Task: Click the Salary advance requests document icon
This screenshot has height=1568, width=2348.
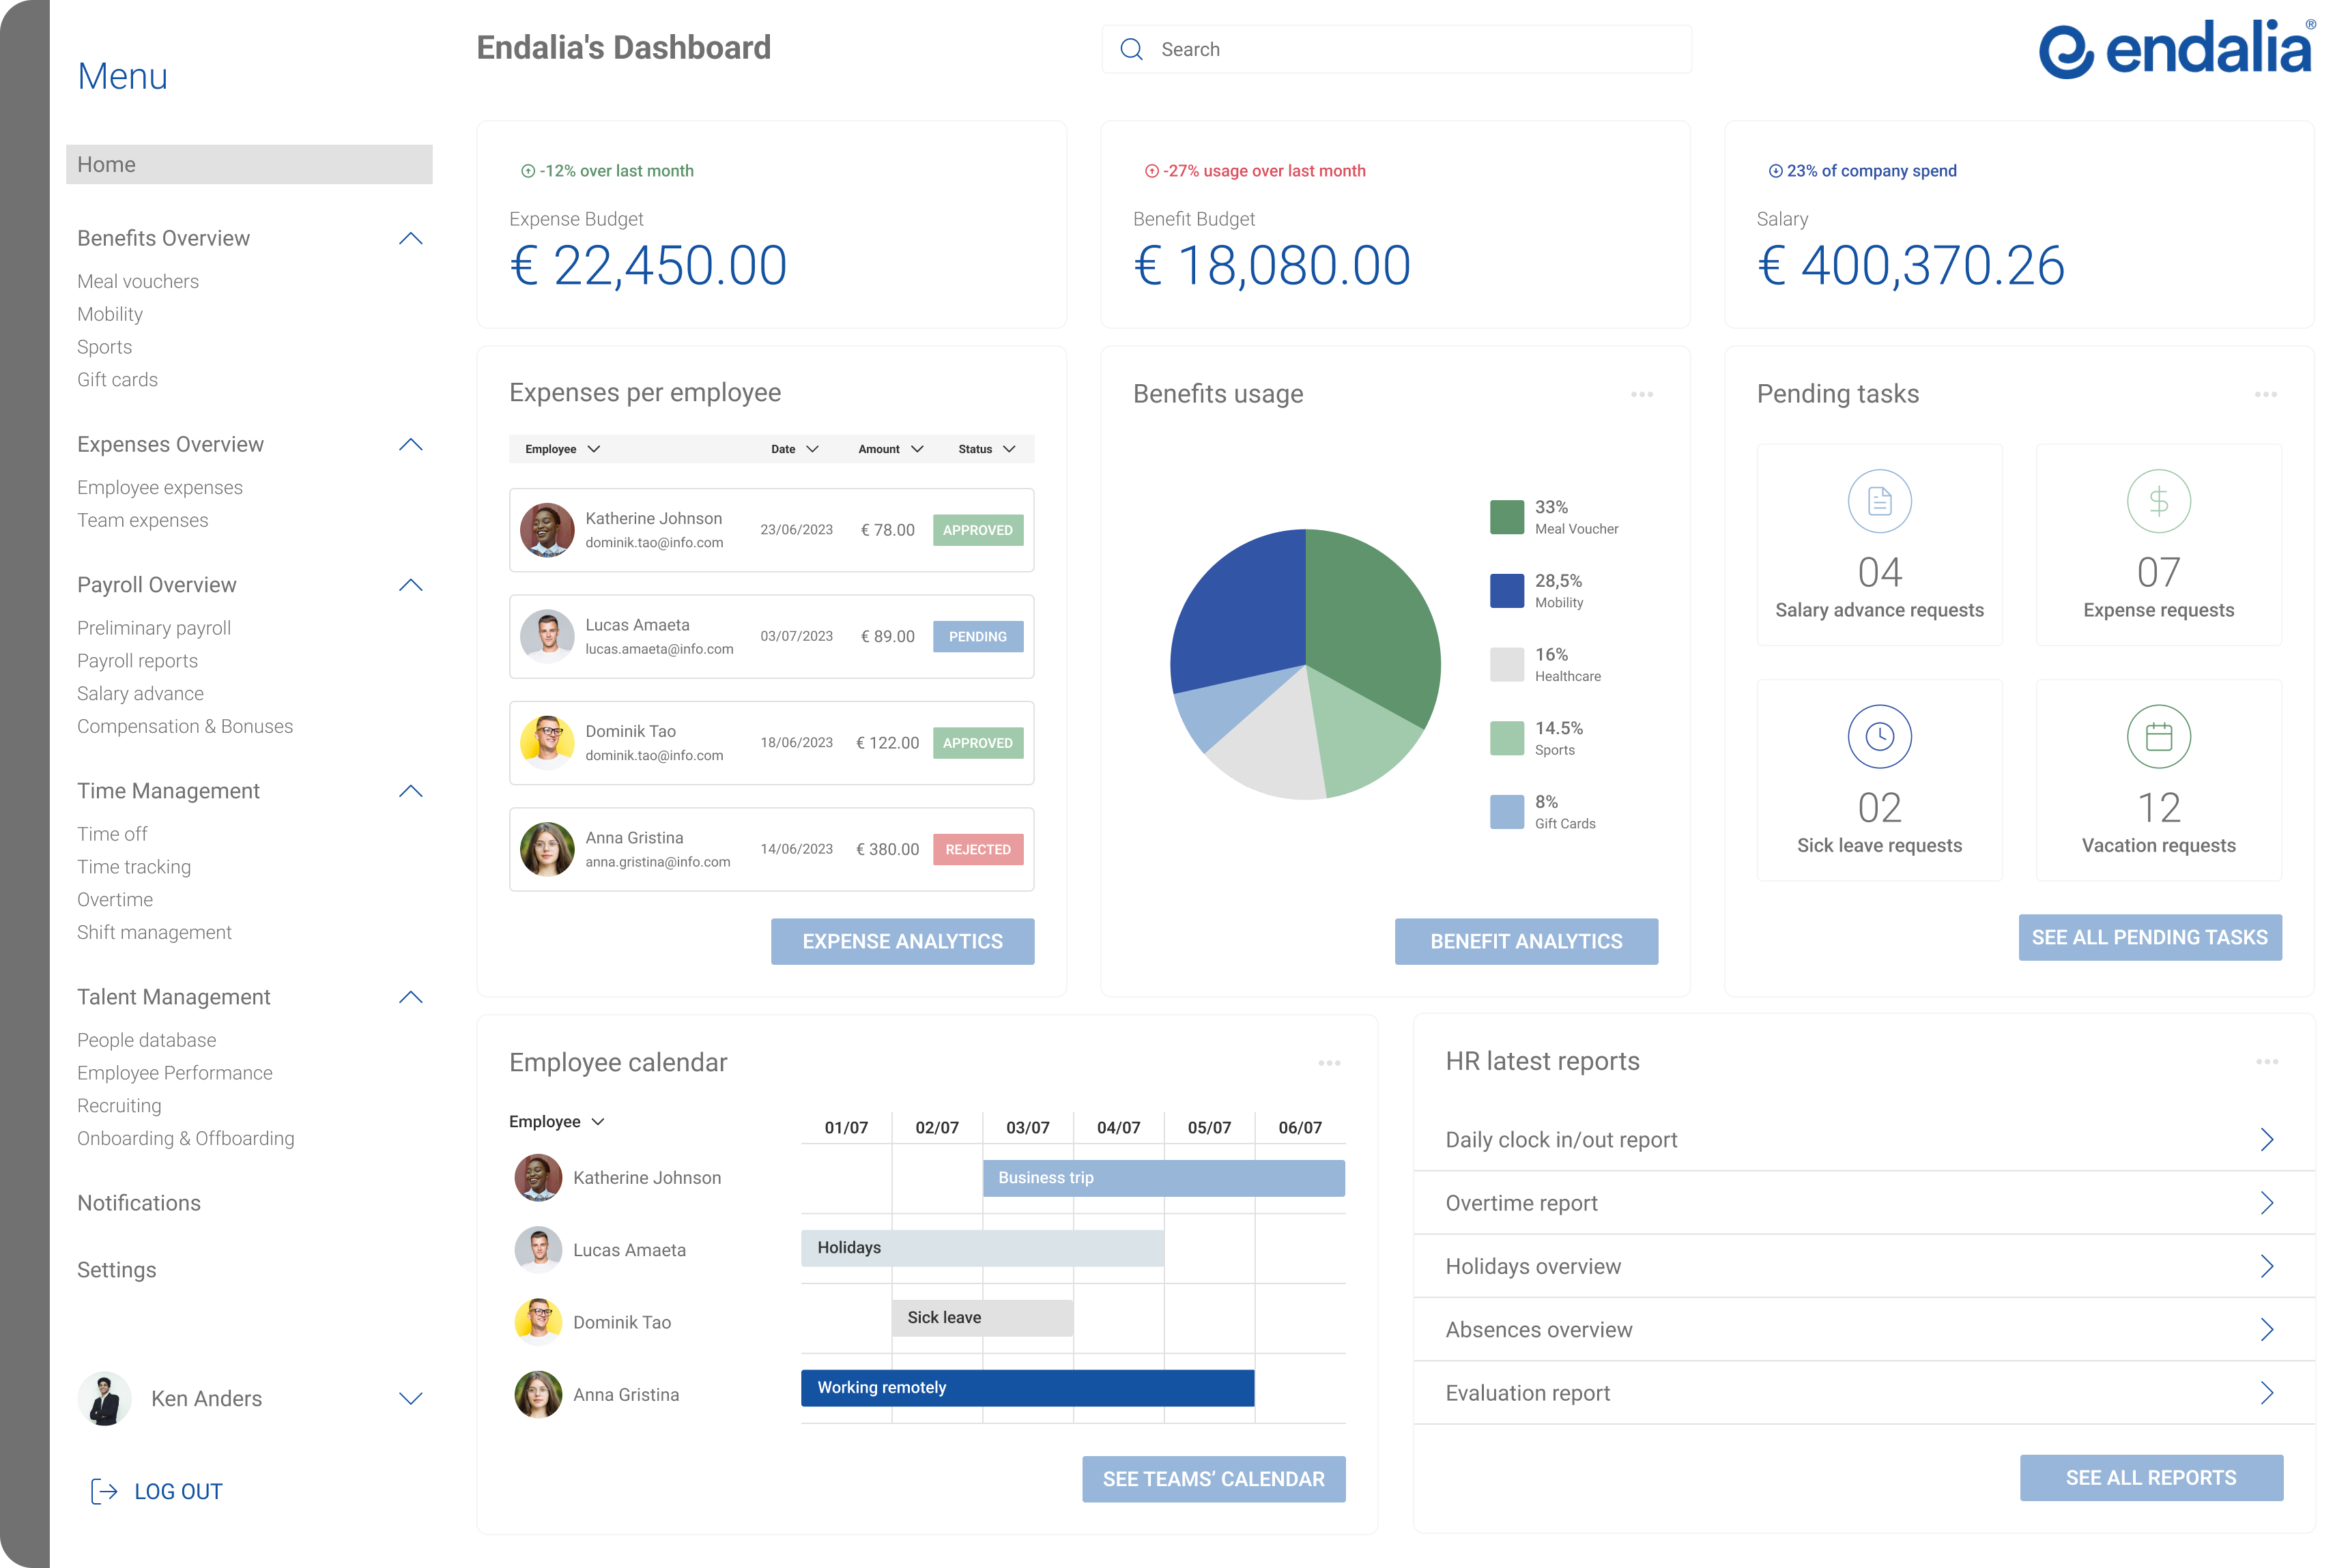Action: point(1879,501)
